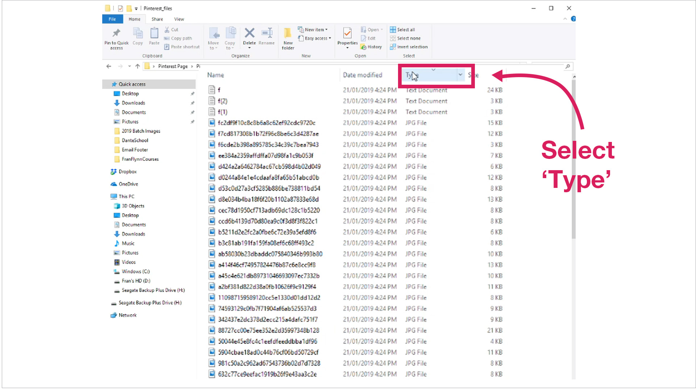Open the Type column filter dropdown arrow

coord(460,75)
